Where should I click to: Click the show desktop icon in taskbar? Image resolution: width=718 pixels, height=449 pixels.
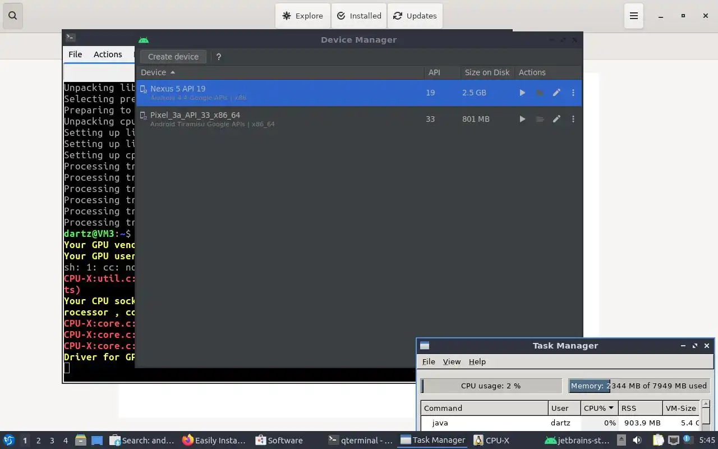[97, 441]
